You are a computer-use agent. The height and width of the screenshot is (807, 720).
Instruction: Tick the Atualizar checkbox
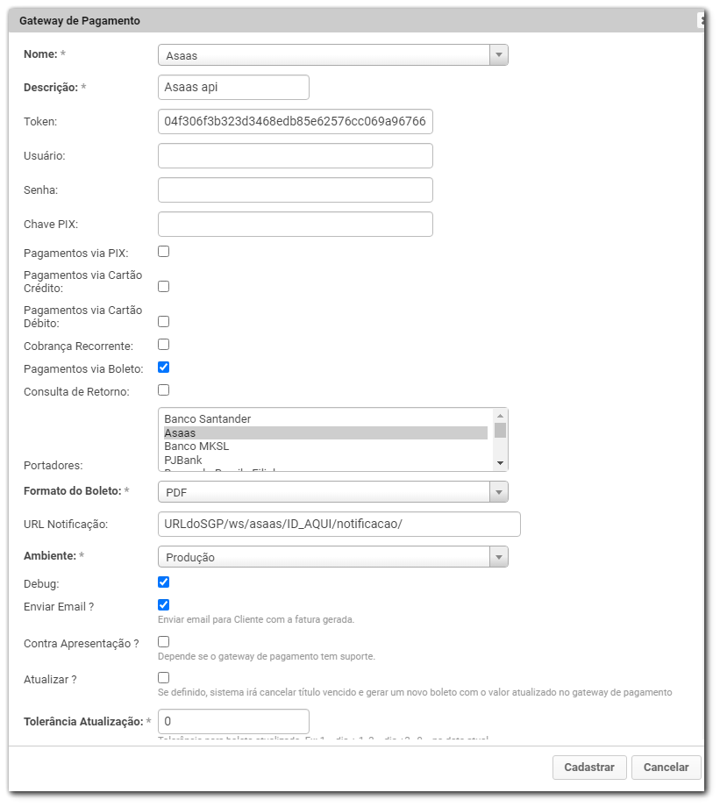pyautogui.click(x=163, y=677)
